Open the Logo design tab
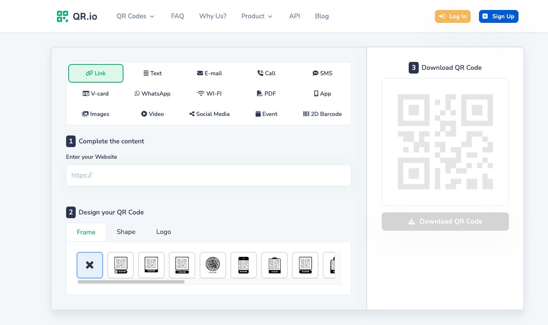Screen dimensions: 548x325 pos(163,232)
